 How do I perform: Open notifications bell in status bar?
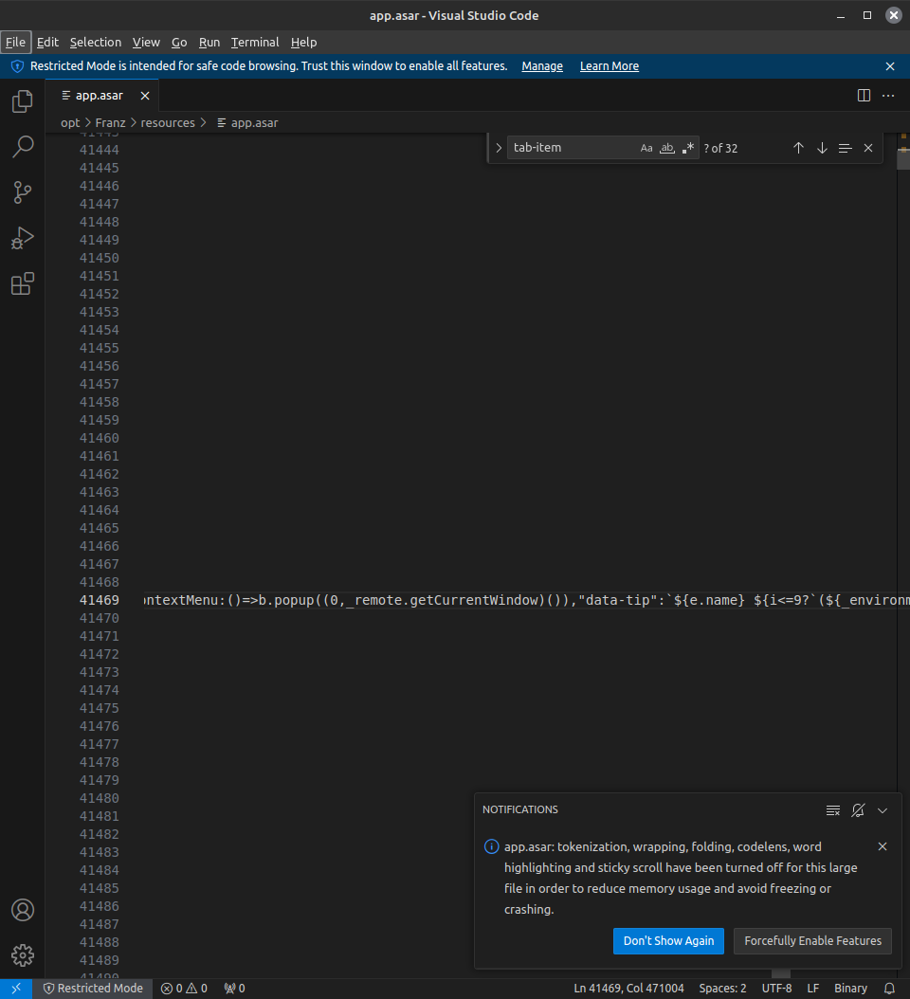pos(889,989)
